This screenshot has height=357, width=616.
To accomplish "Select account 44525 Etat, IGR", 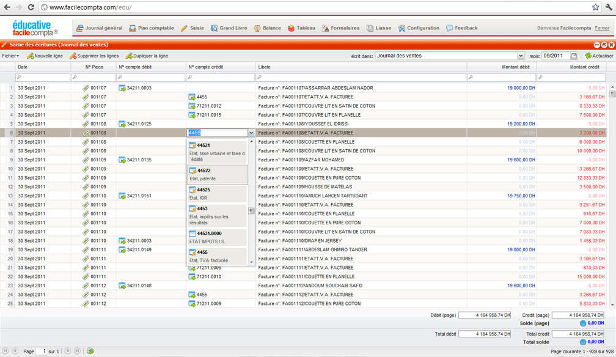I will 218,193.
